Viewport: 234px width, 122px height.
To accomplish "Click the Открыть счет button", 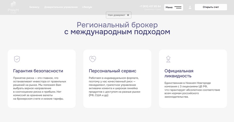I will [x=211, y=7].
